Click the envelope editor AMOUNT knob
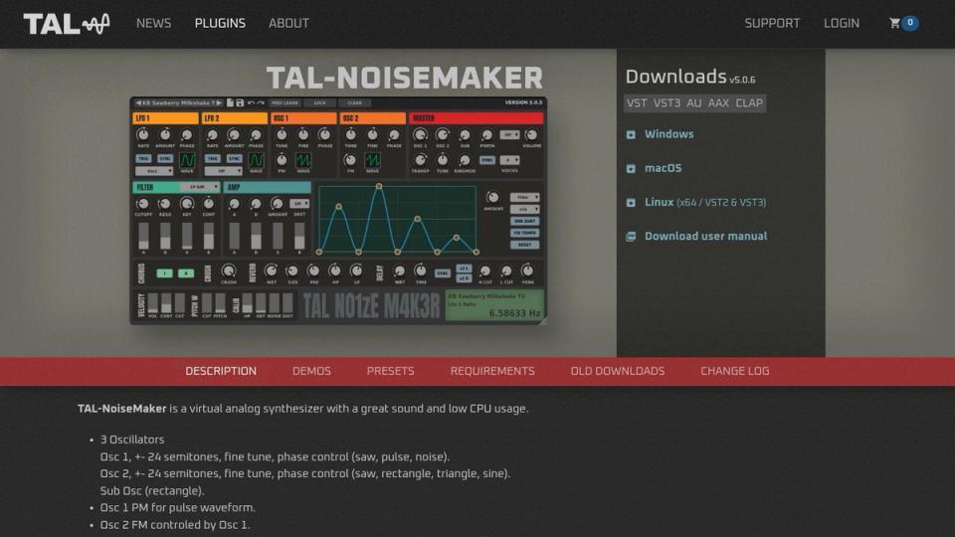This screenshot has width=955, height=537. (x=492, y=197)
